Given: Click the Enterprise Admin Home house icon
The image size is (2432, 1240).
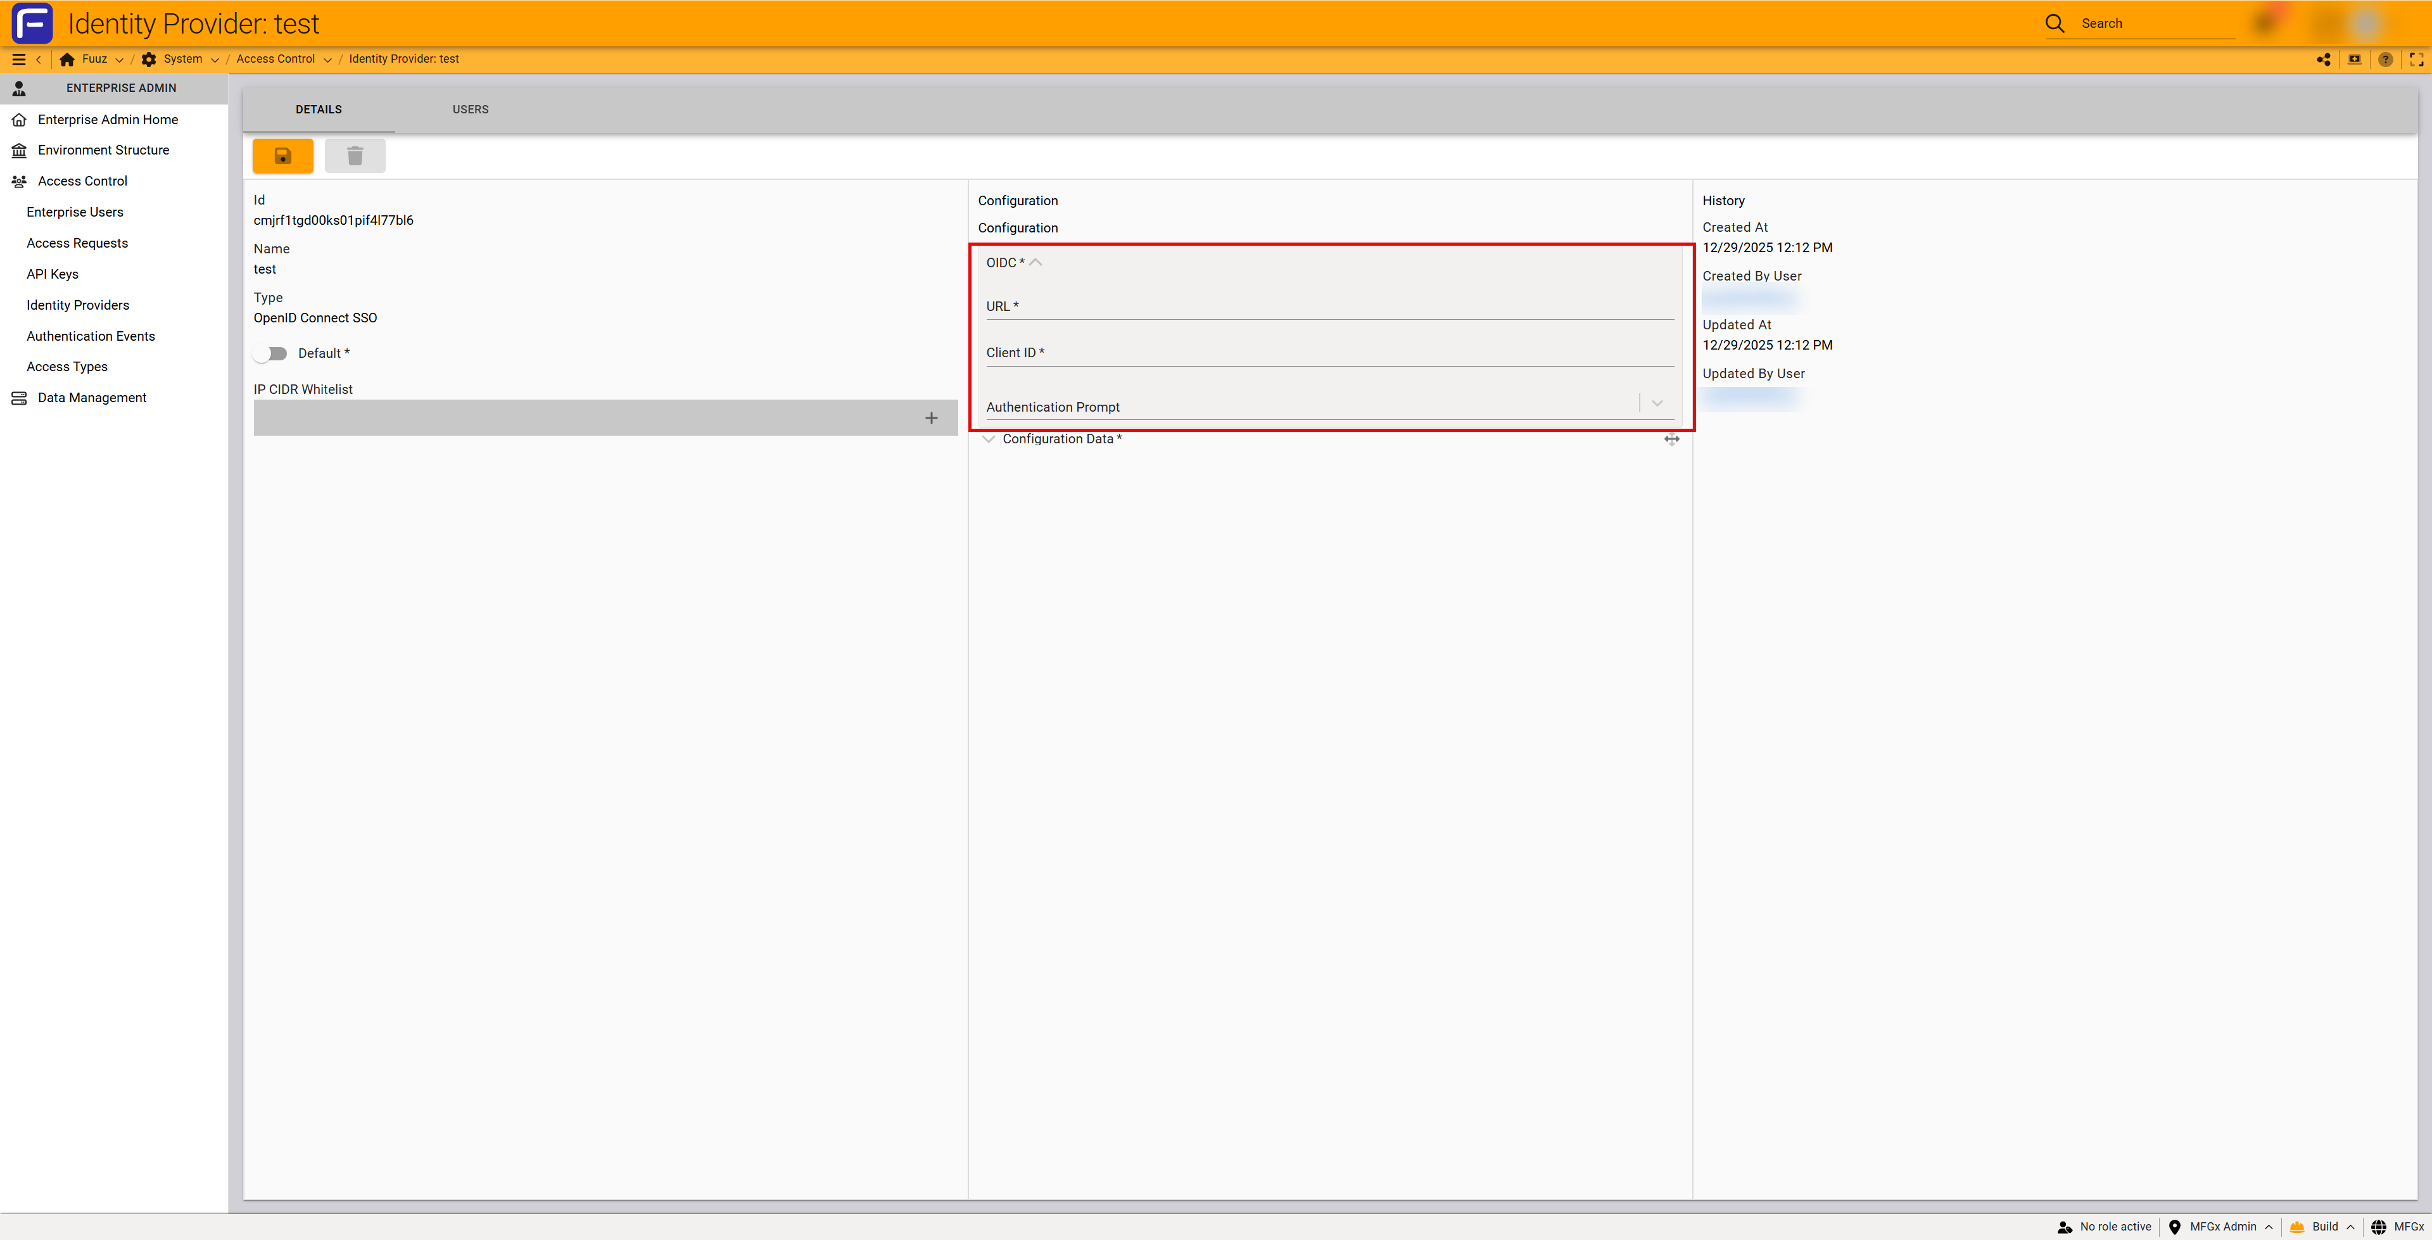Looking at the screenshot, I should coord(19,119).
